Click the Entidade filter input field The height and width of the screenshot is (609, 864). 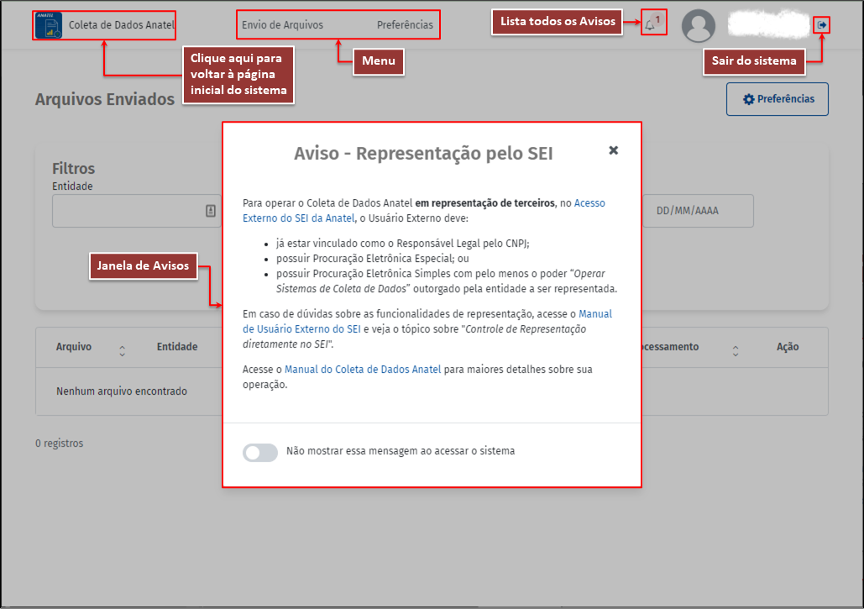click(126, 212)
